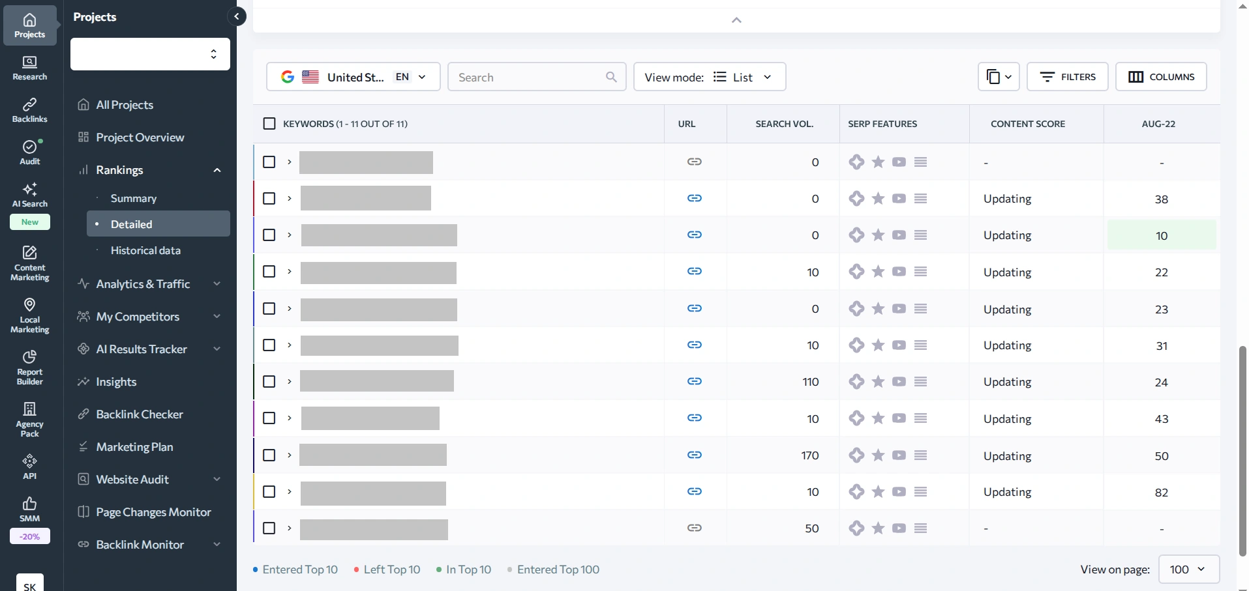This screenshot has height=591, width=1249.
Task: Click the search magnifier icon
Action: pyautogui.click(x=611, y=77)
